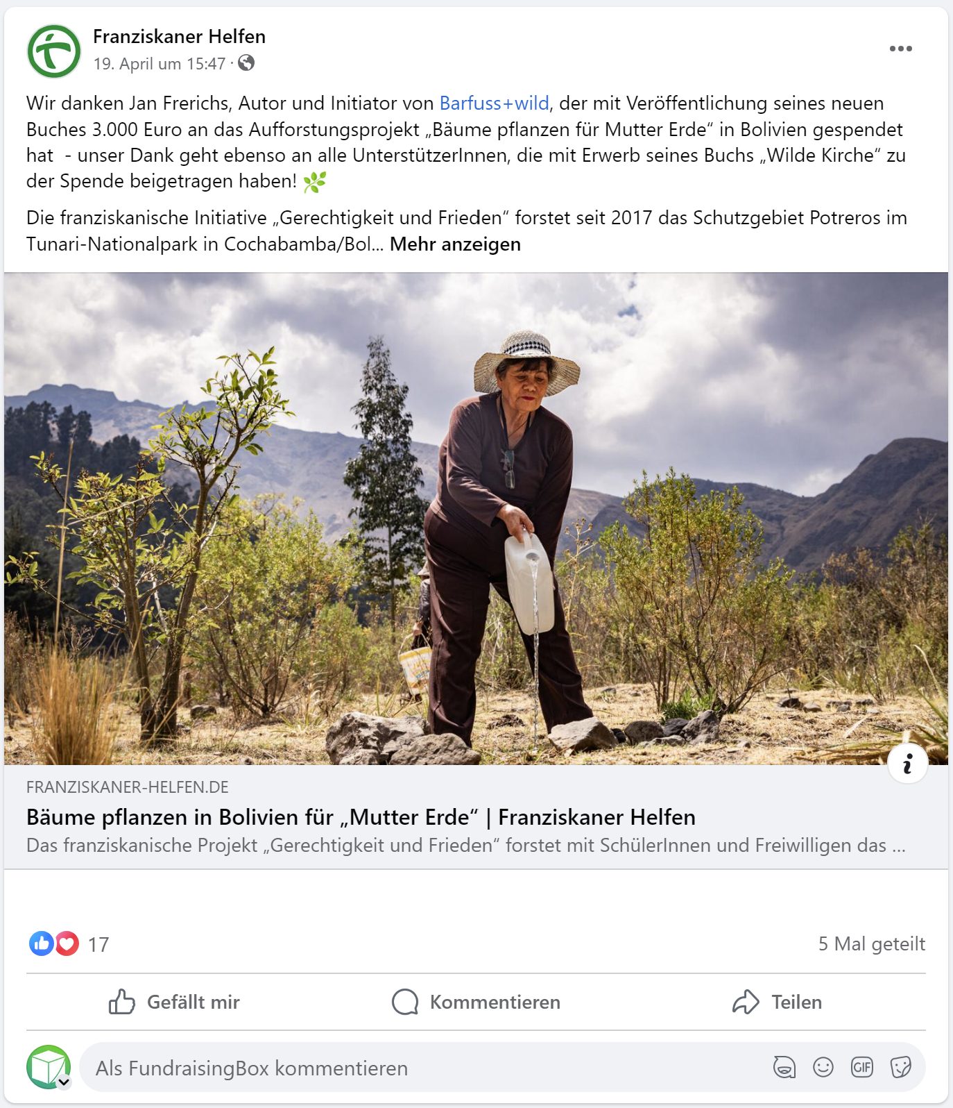Open the link info button on image
Viewport: 953px width, 1108px height.
pos(907,764)
